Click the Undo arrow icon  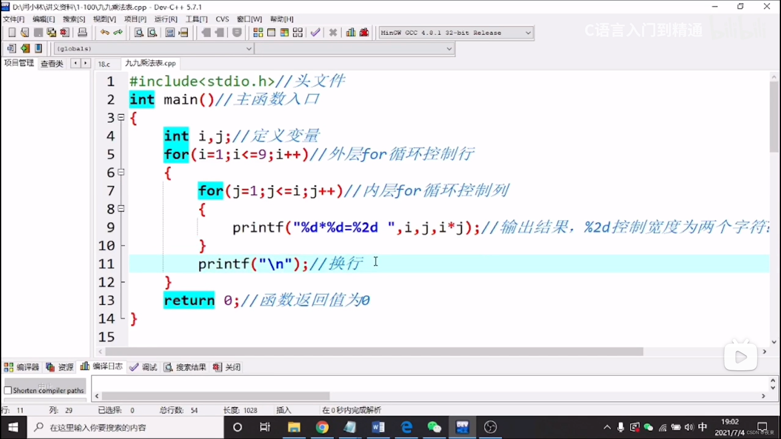[105, 33]
